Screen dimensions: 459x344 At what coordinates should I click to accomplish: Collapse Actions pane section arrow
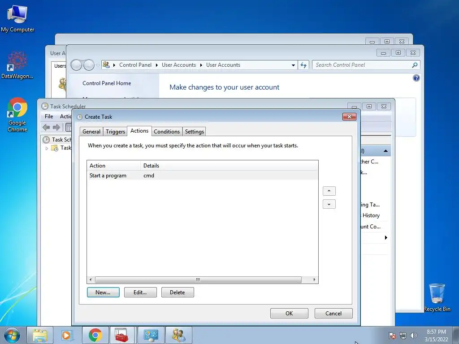pos(385,151)
